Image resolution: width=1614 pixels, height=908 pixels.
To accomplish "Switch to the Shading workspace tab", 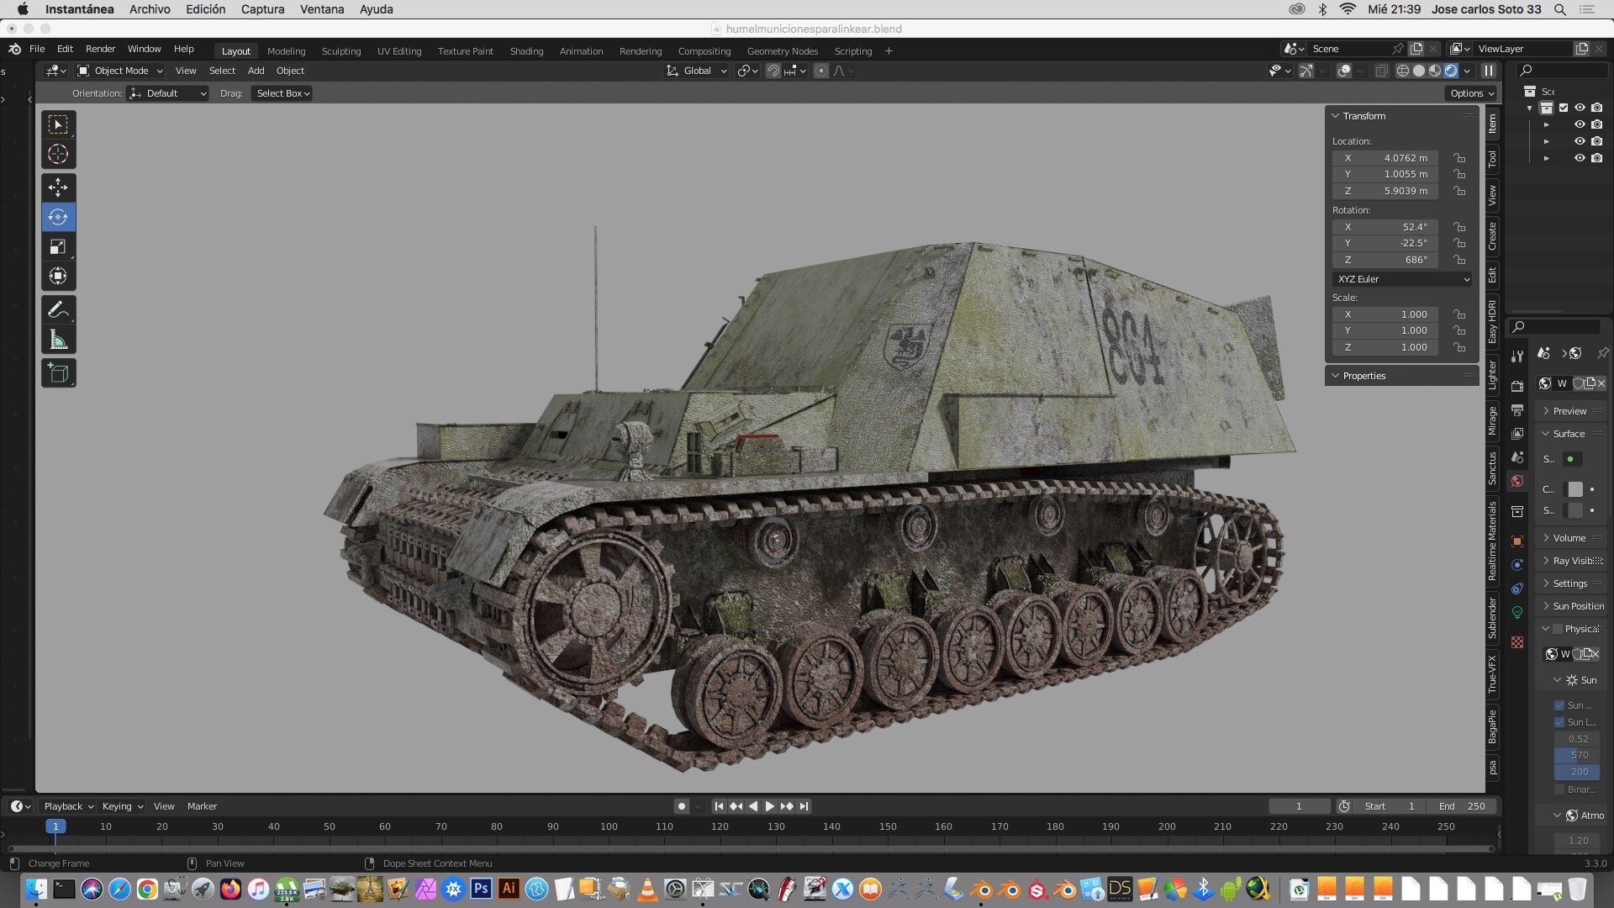I will click(x=526, y=51).
